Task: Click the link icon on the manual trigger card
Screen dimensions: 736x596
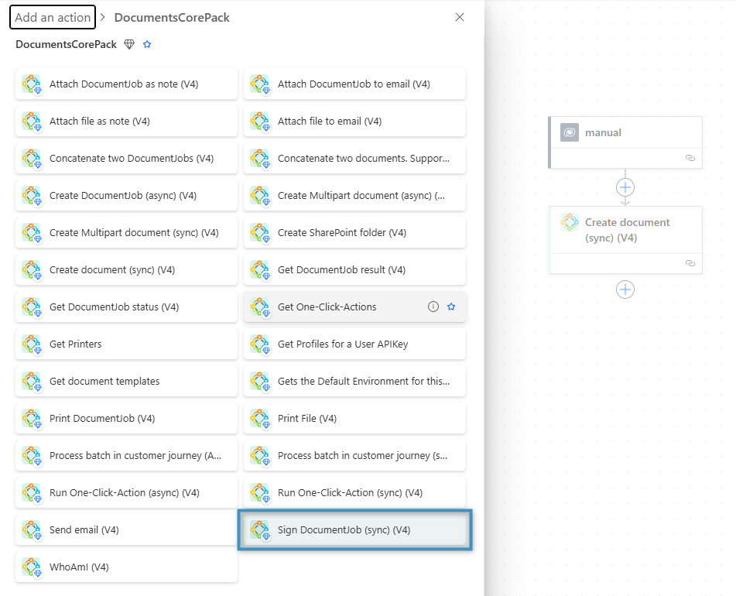Action: tap(690, 158)
